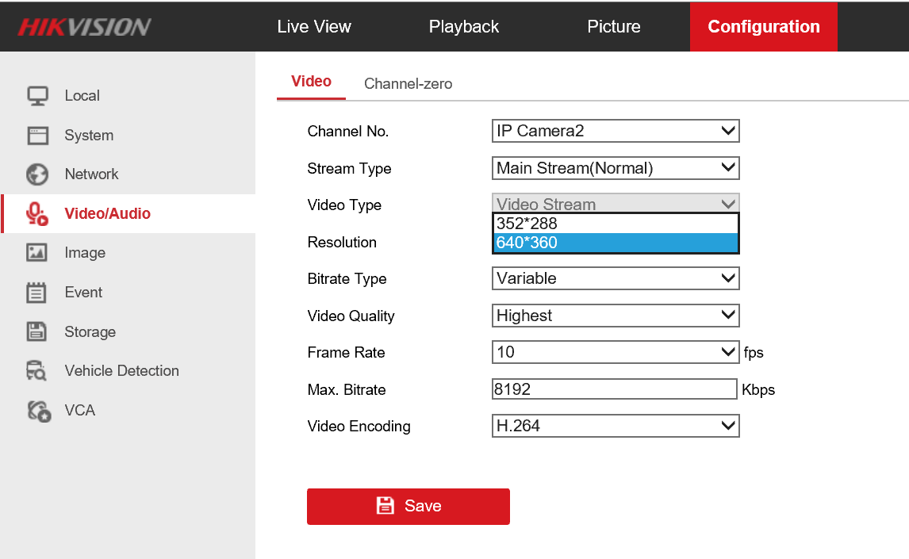Click the Vehicle Detection icon

point(36,371)
